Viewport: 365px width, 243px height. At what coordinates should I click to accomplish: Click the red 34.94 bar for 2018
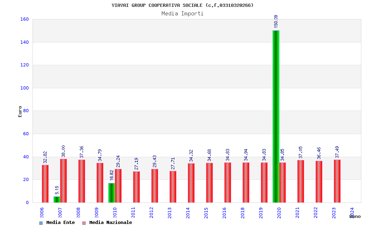[x=246, y=183]
